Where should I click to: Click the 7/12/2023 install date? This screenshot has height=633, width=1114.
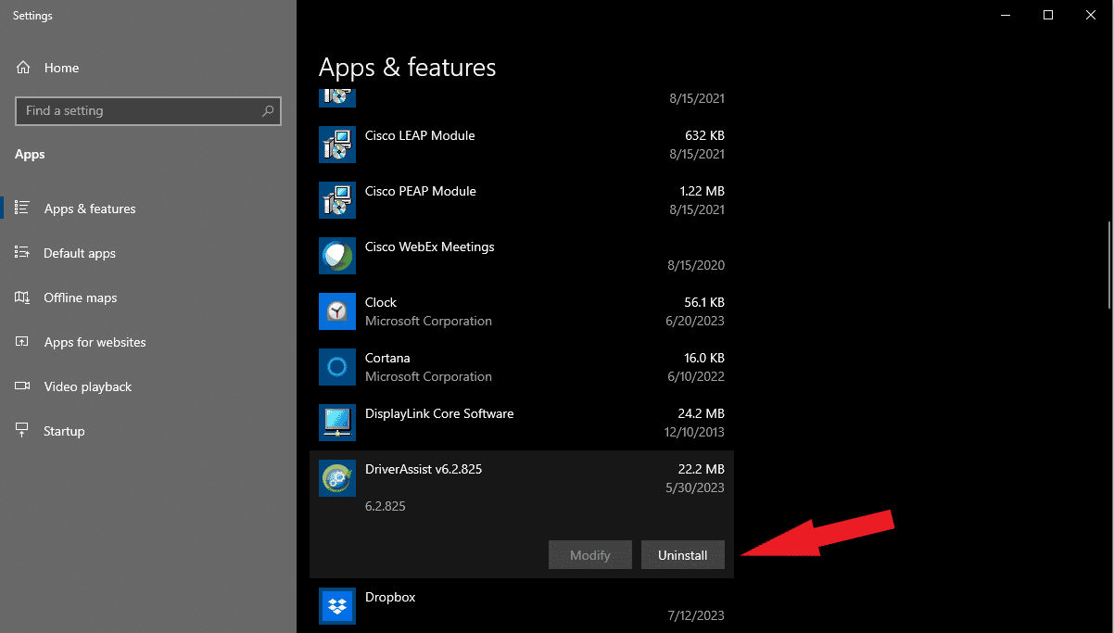pos(698,615)
